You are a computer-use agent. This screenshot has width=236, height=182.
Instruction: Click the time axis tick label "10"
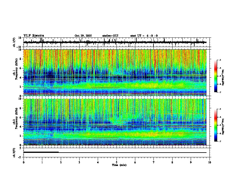(x=209, y=162)
